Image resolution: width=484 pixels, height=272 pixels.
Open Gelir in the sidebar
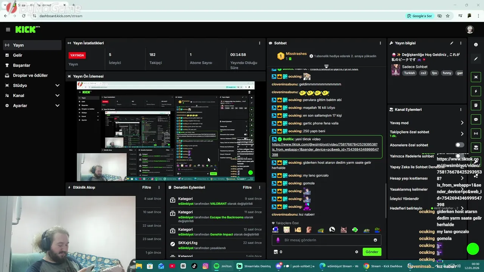coord(32,55)
